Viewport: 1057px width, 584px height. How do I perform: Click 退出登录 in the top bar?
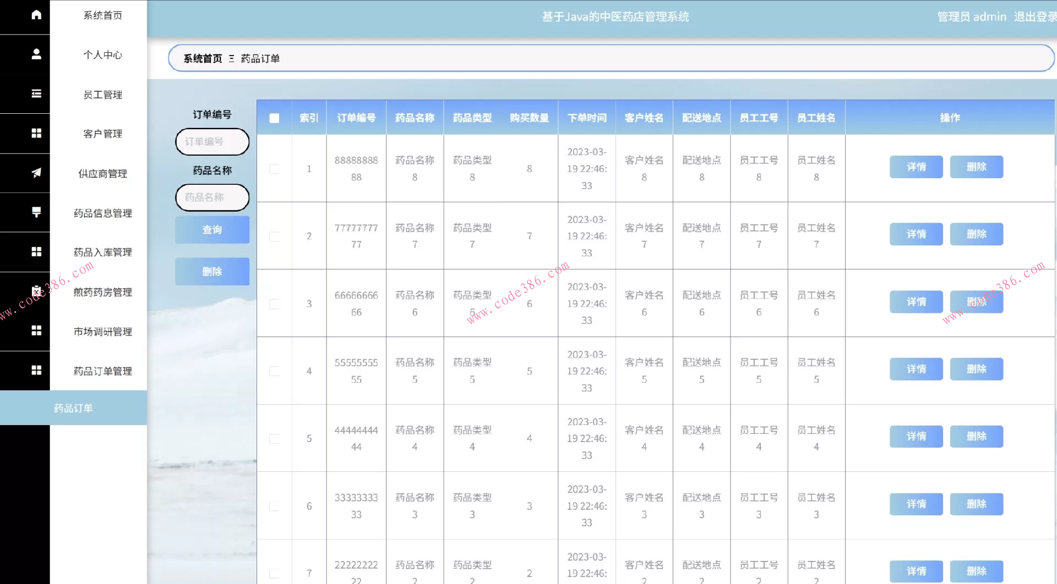(1034, 17)
